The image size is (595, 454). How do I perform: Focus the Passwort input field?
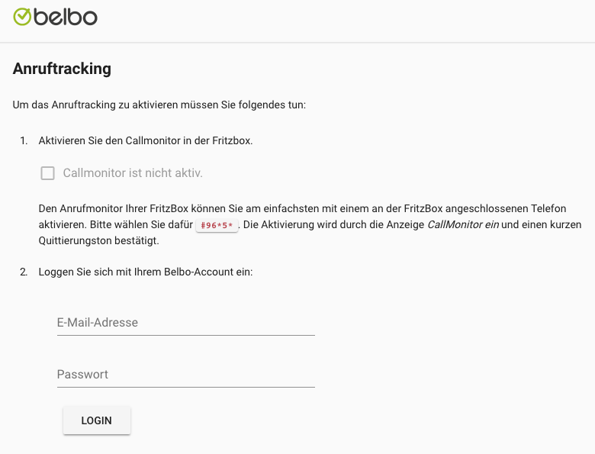(186, 375)
